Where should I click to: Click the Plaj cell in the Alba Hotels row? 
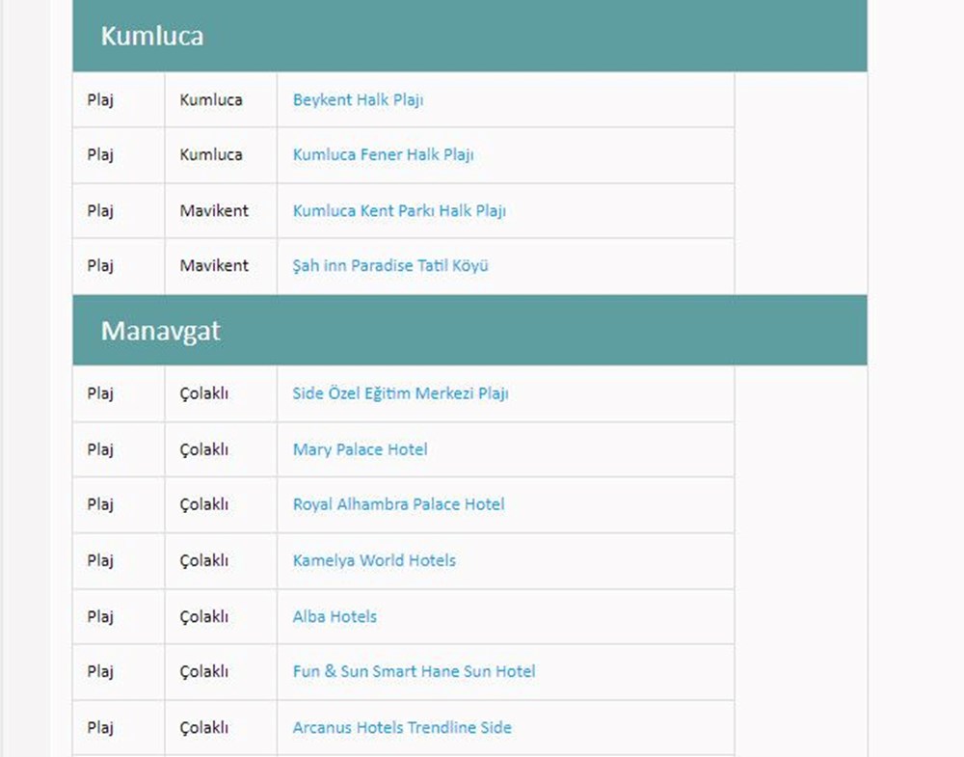[100, 617]
